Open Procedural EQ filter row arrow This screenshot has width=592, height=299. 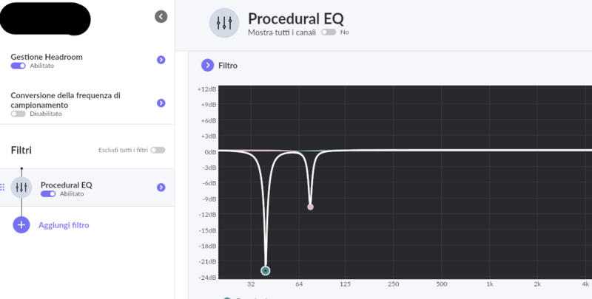161,188
